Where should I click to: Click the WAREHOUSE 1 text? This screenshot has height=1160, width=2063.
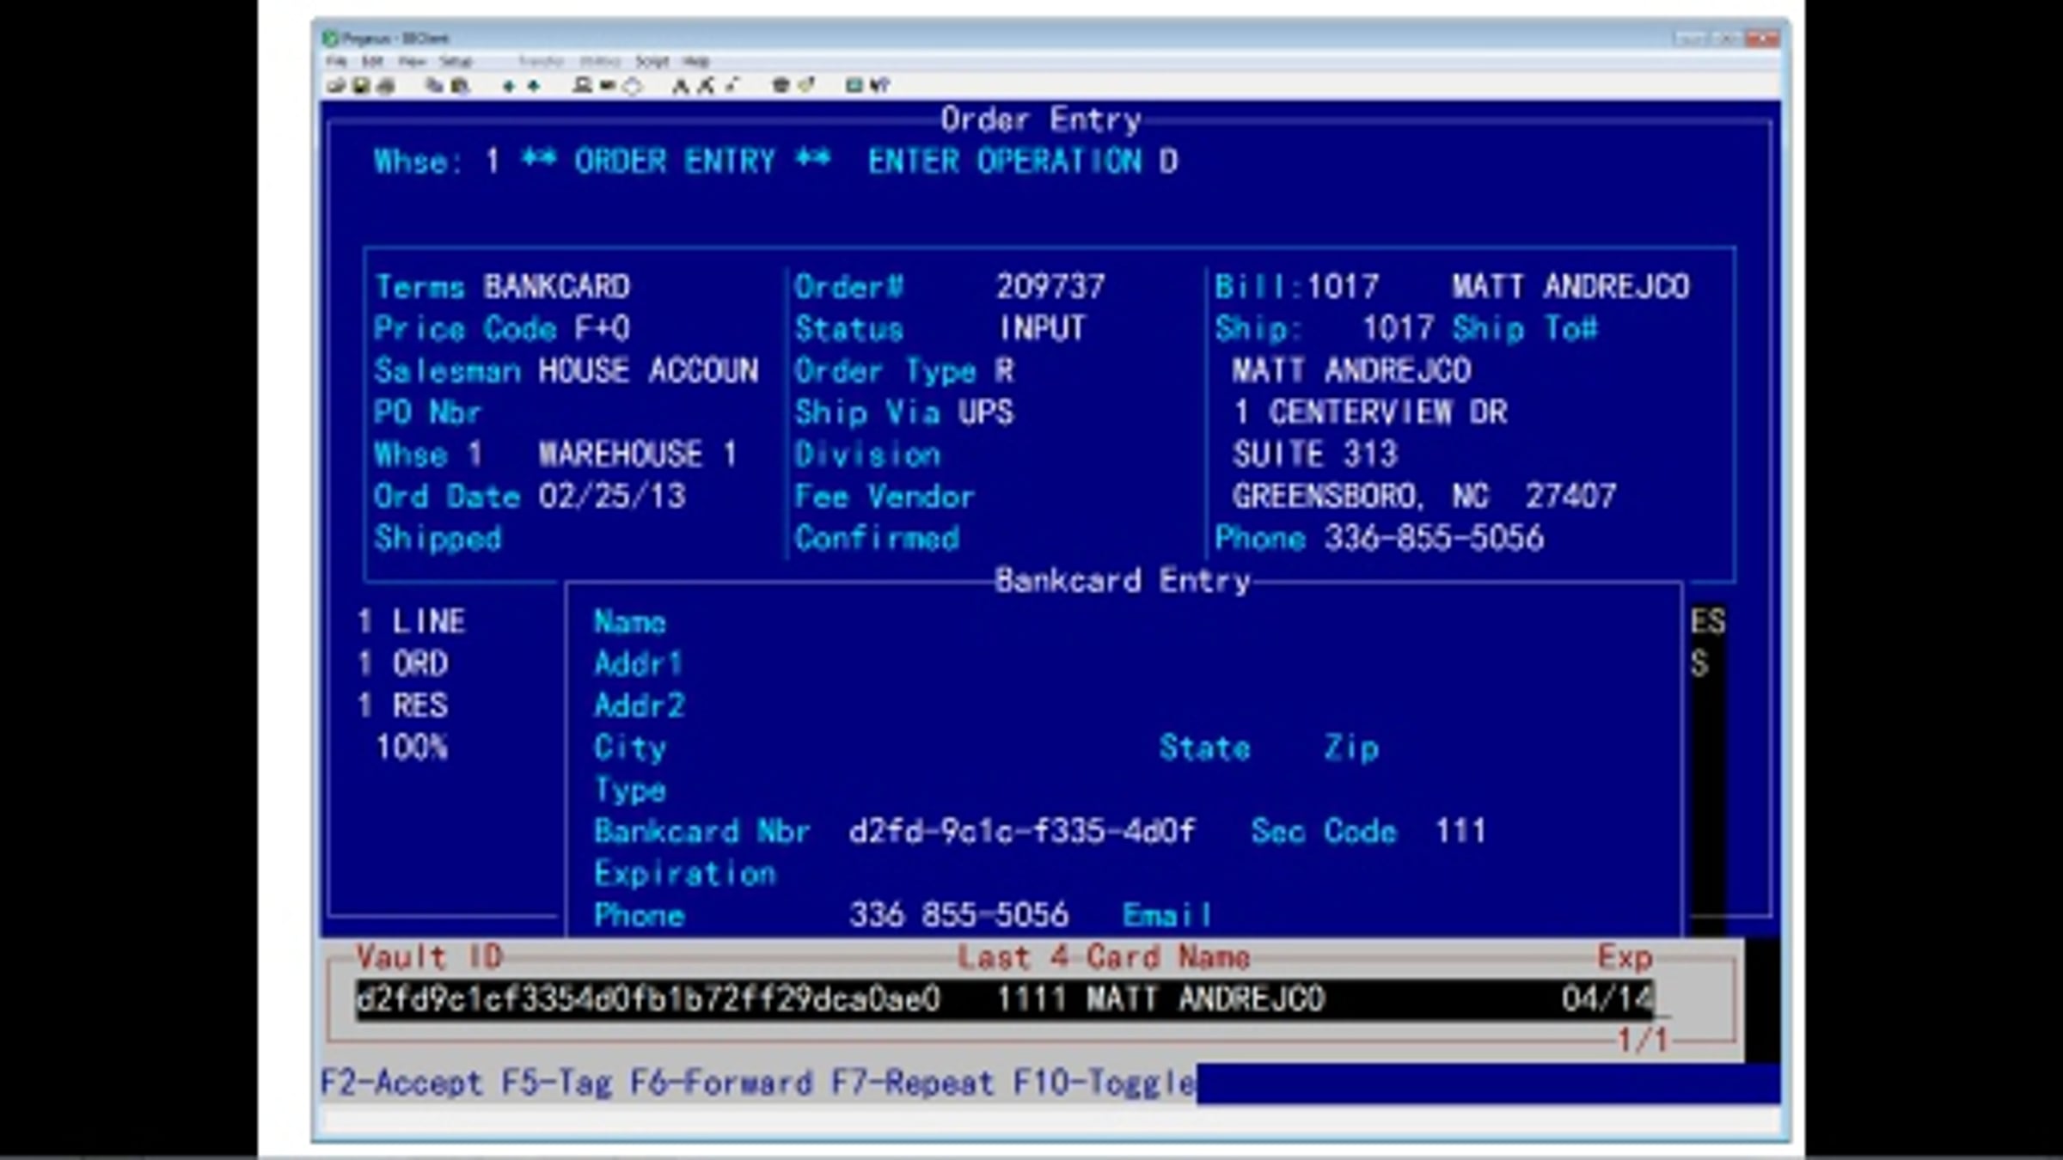pos(638,454)
